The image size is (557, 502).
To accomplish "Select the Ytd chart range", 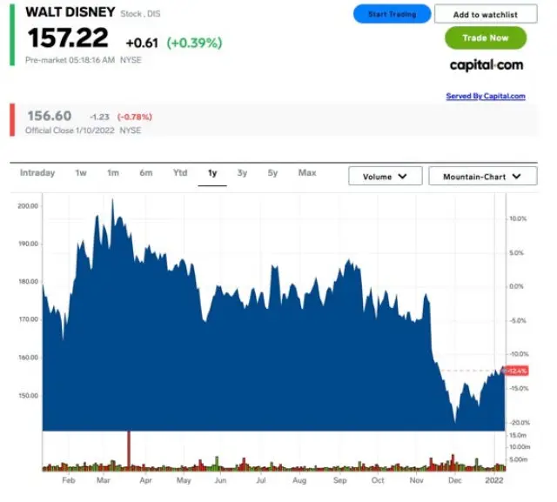I will [179, 173].
